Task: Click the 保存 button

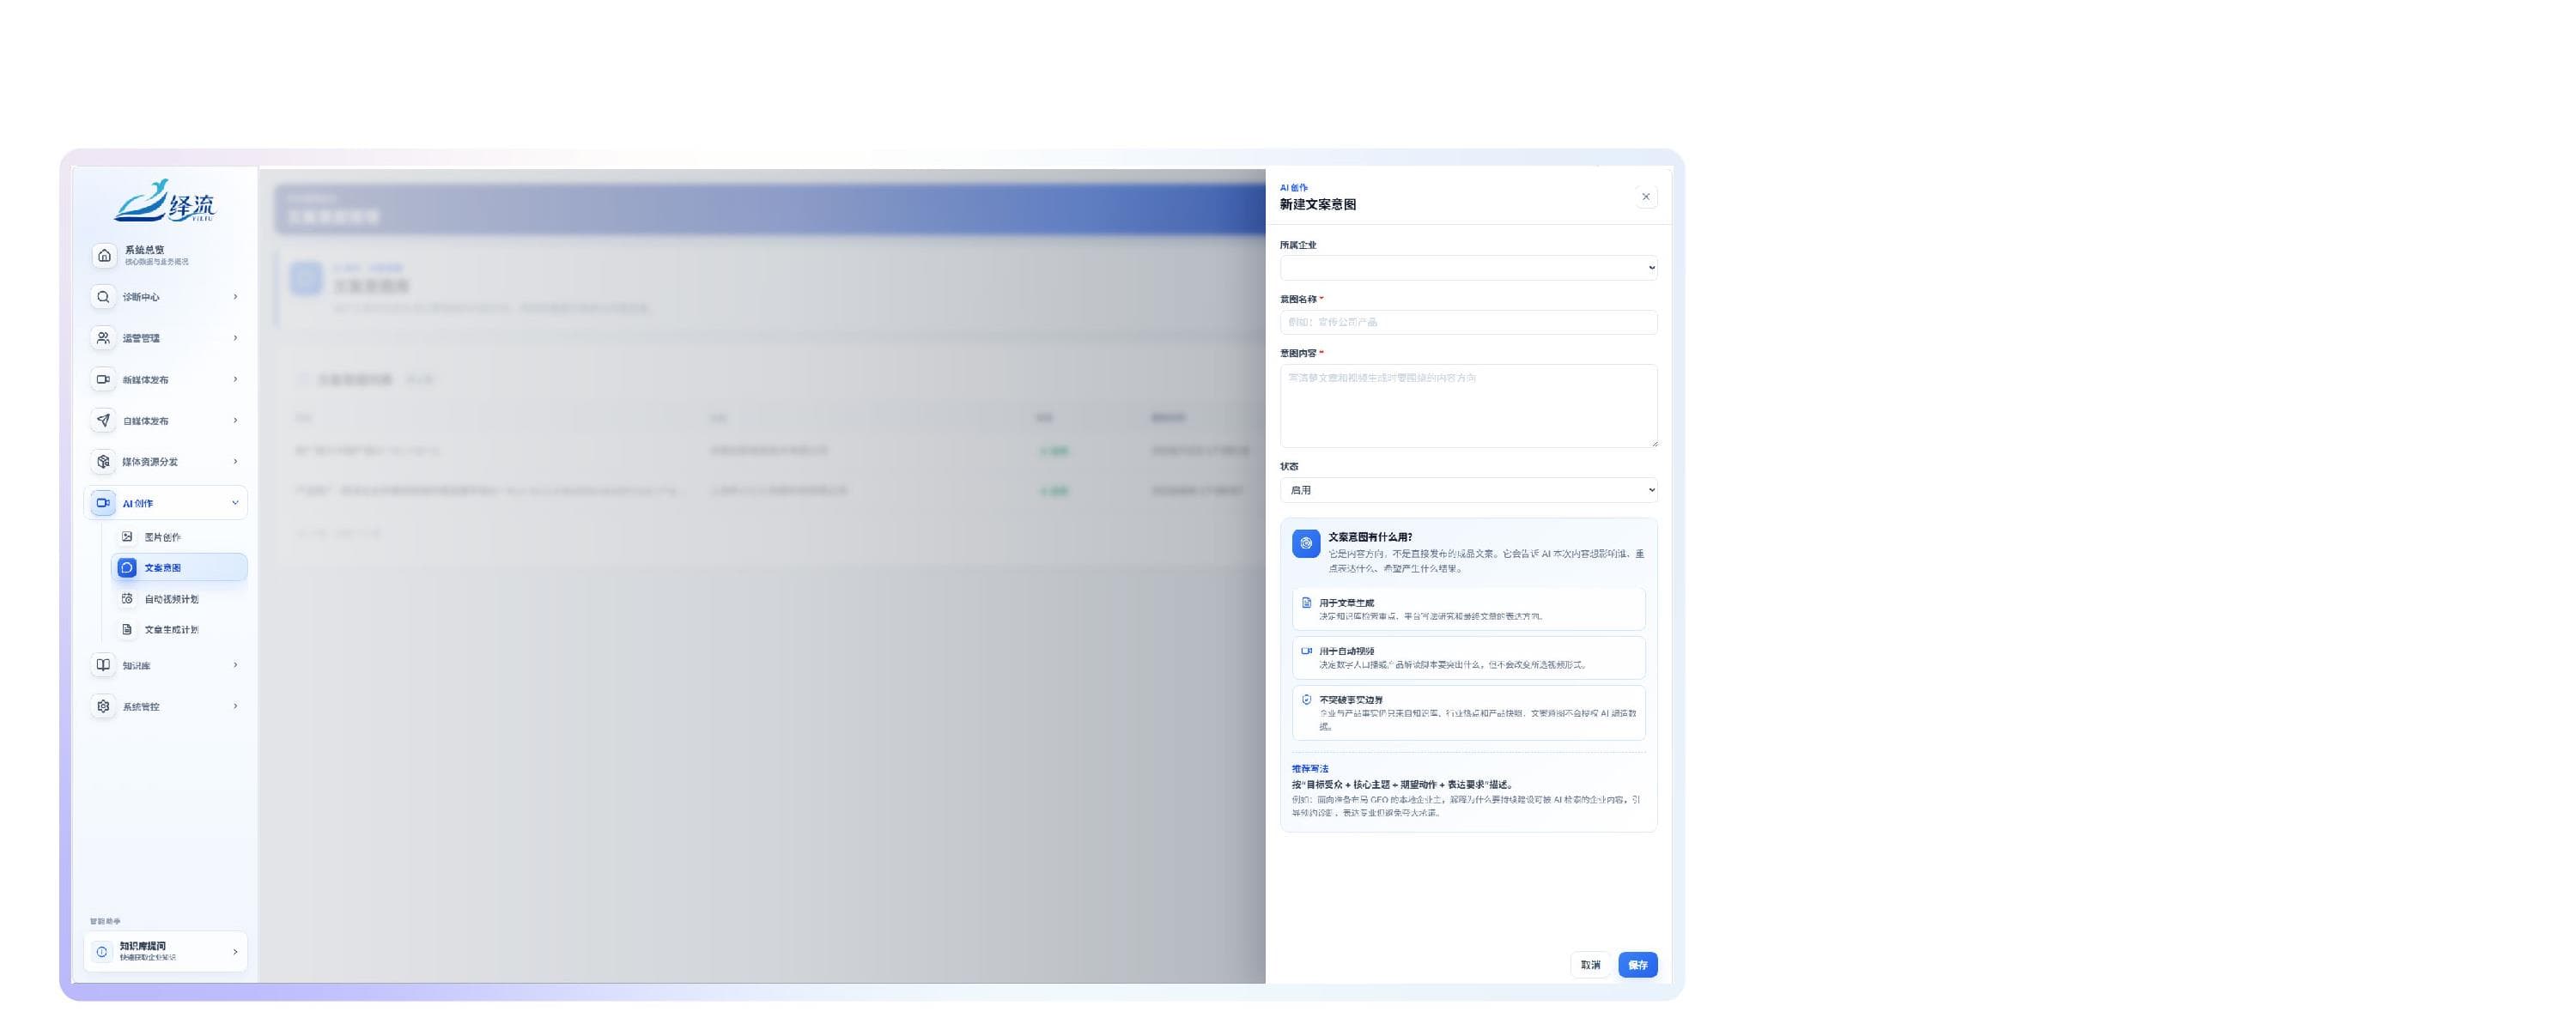Action: tap(1637, 965)
